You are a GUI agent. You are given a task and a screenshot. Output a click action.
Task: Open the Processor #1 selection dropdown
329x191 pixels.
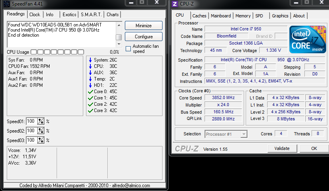244,134
